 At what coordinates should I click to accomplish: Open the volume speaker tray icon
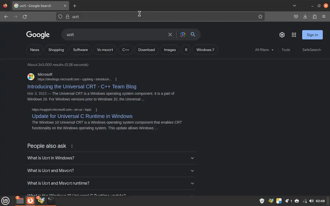(311, 201)
